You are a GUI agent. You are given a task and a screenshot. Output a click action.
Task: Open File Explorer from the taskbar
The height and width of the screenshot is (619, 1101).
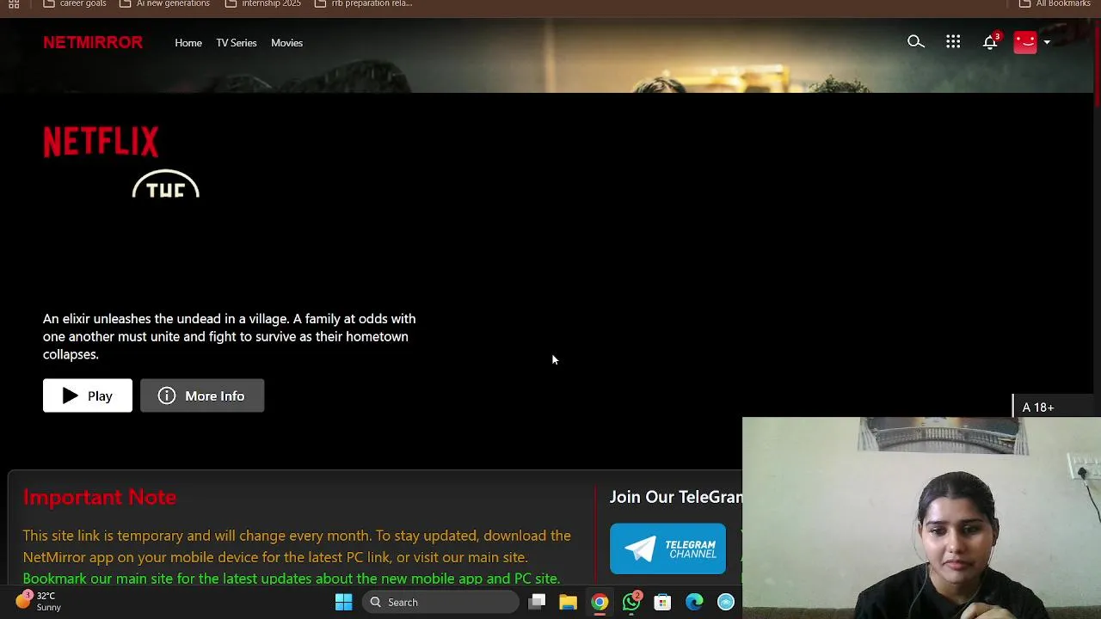tap(568, 602)
